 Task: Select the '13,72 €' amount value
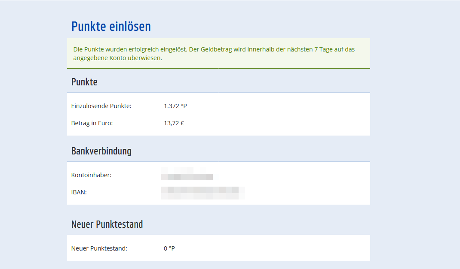tap(174, 123)
